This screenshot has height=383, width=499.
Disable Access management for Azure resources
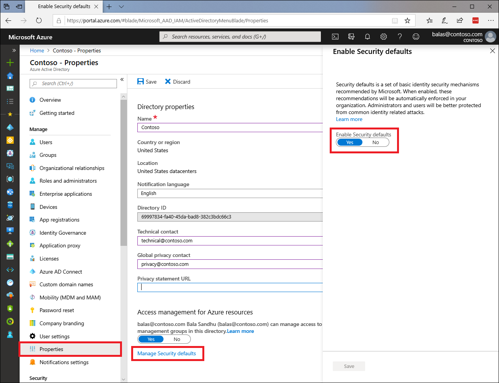click(x=177, y=339)
